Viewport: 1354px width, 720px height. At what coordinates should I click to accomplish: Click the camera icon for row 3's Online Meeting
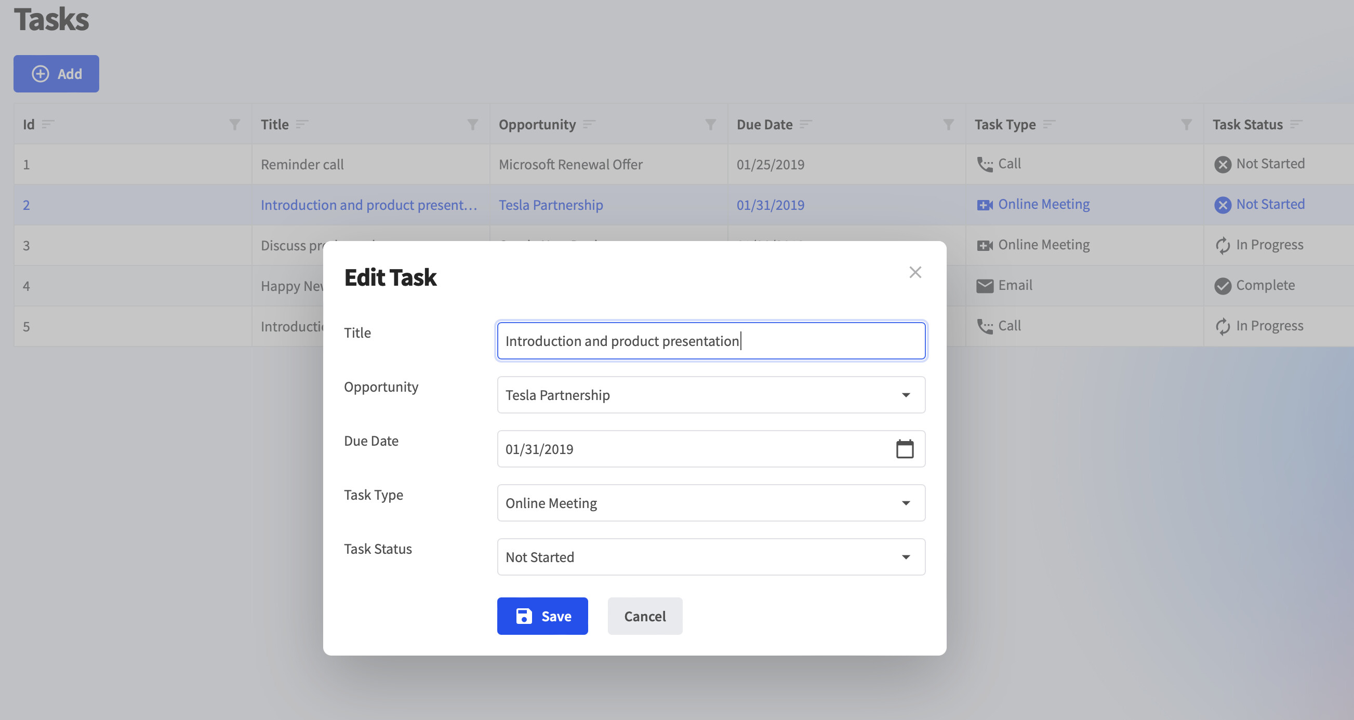[985, 244]
